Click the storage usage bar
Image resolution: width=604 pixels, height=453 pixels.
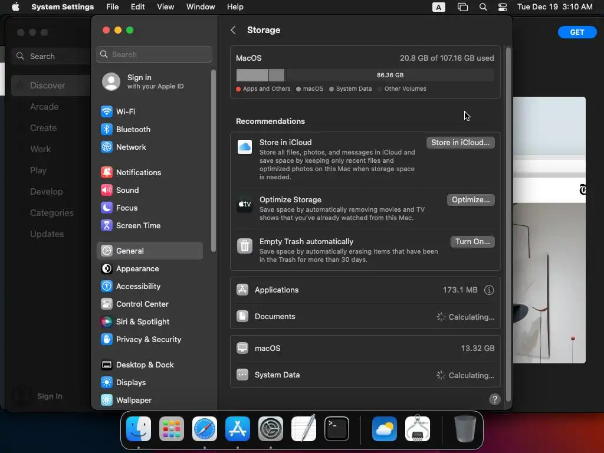tap(365, 75)
